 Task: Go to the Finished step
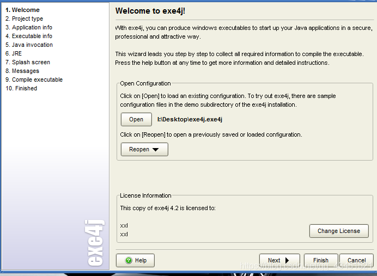click(21, 88)
